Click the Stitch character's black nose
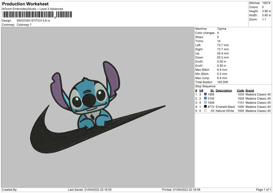This screenshot has height=193, width=273. (x=89, y=100)
